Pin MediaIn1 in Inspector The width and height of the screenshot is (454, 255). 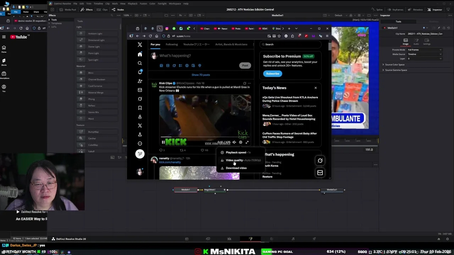coord(439,28)
